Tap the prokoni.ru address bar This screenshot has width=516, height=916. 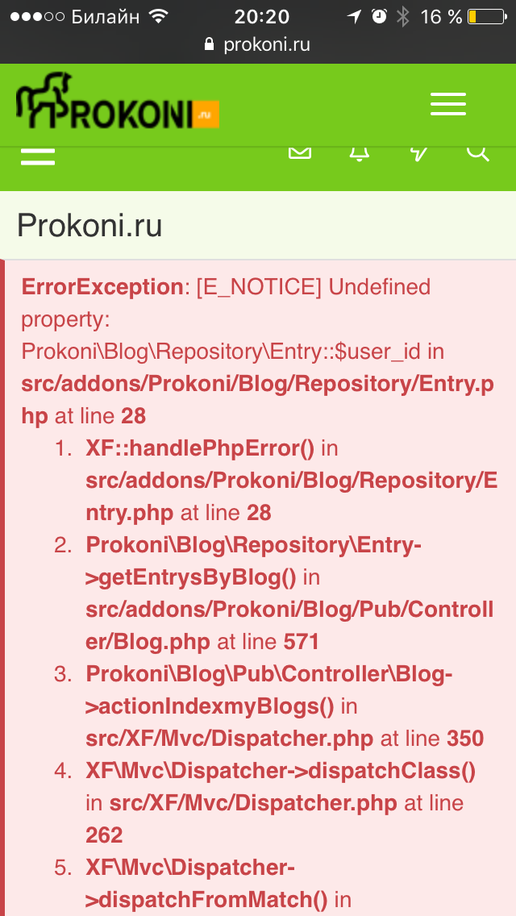click(x=258, y=44)
